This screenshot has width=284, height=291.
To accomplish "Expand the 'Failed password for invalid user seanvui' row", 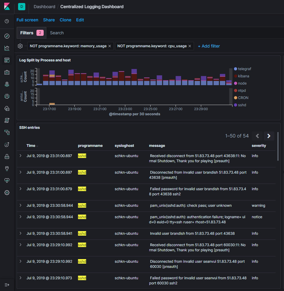I will tap(20, 278).
